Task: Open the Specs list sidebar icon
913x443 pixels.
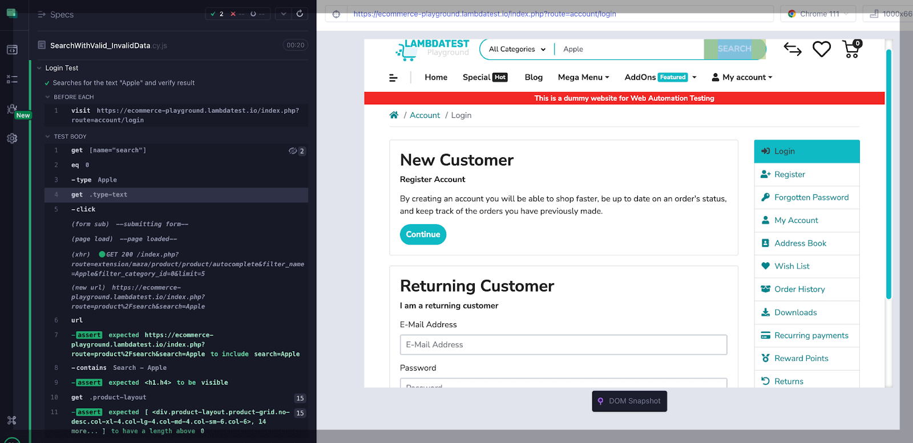Action: (x=12, y=50)
